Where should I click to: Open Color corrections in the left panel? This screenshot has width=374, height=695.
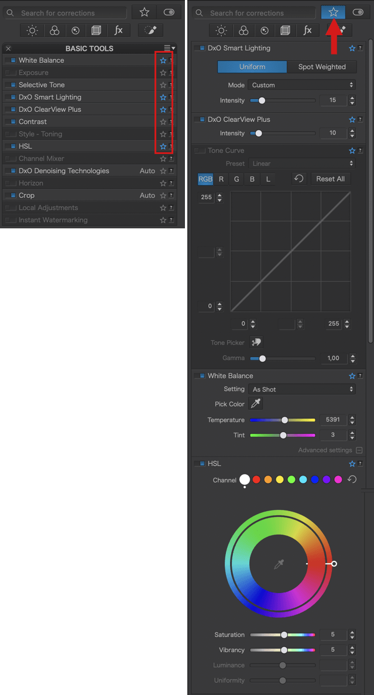pos(54,30)
